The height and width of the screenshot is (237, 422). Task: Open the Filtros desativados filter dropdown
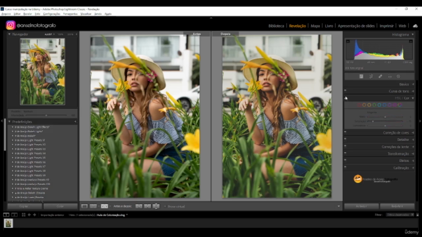[400, 215]
